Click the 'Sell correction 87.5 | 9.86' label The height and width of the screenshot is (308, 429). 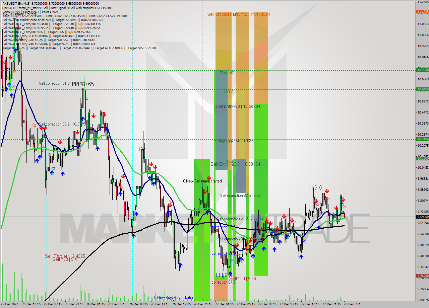pyautogui.click(x=240, y=195)
